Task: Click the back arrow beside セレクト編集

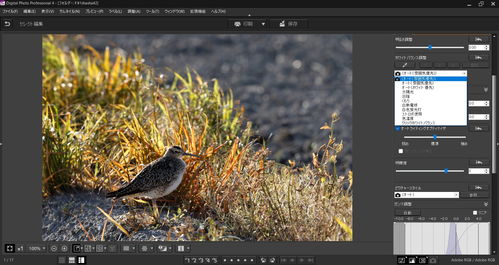Action: [x=8, y=24]
